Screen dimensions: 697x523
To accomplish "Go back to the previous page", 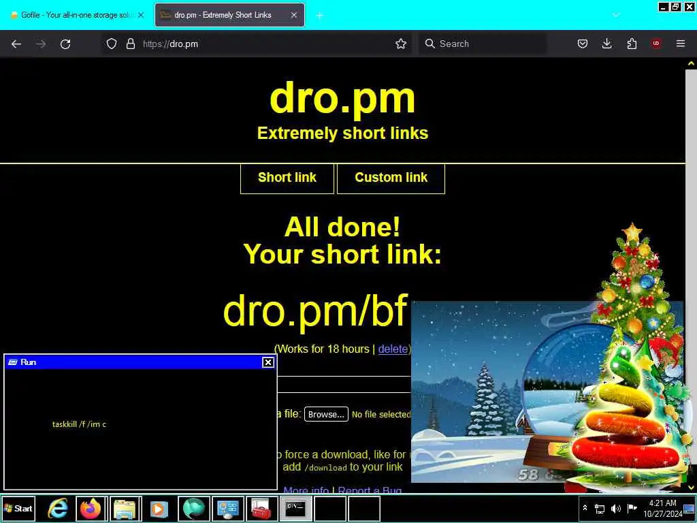I will click(16, 44).
